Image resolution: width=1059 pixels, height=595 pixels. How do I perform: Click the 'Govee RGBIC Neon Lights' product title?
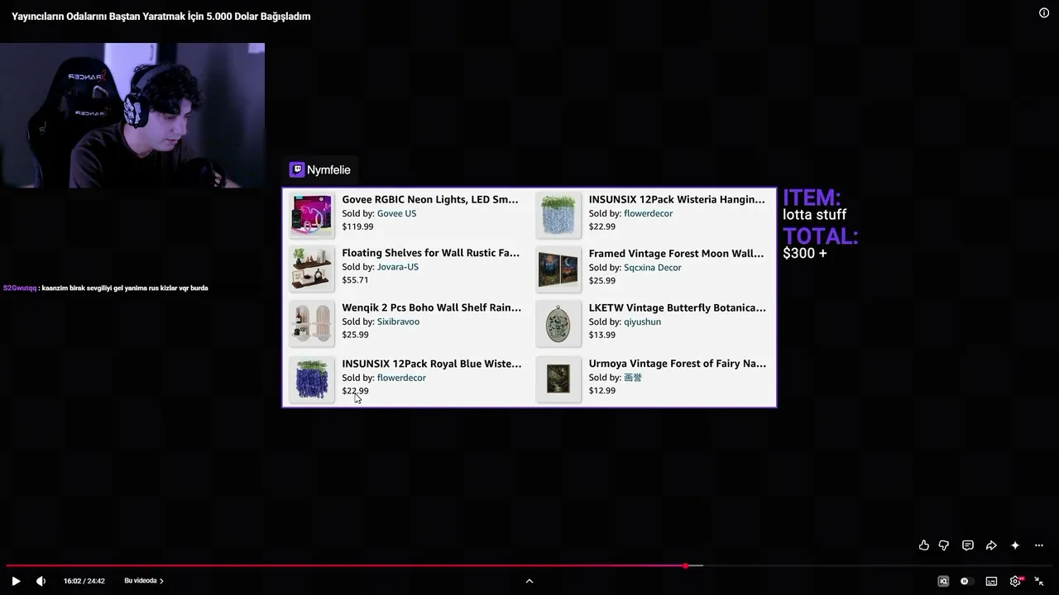pyautogui.click(x=430, y=199)
